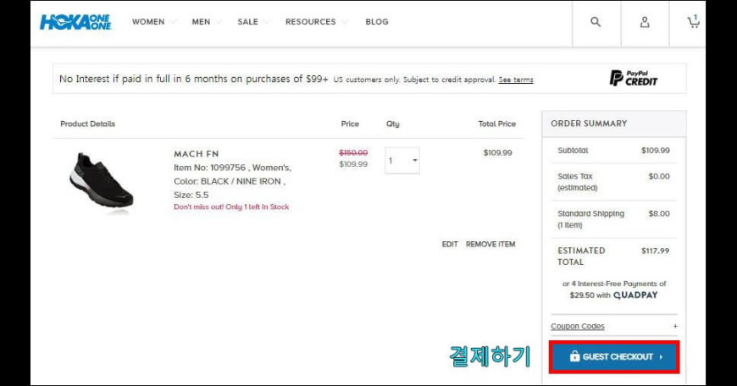Open the account profile icon
737x386 pixels.
pos(645,22)
